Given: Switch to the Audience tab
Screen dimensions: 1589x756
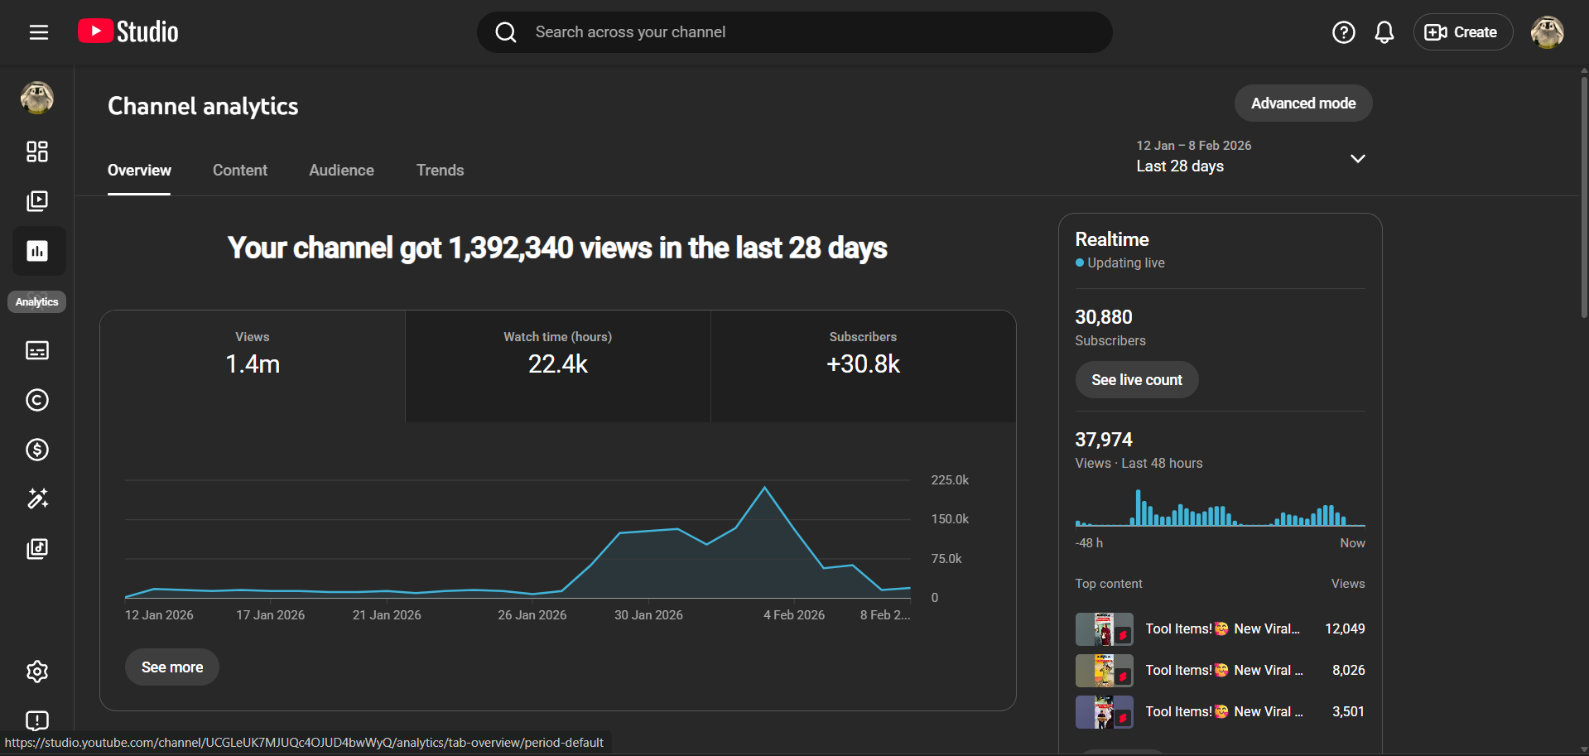Looking at the screenshot, I should point(341,170).
